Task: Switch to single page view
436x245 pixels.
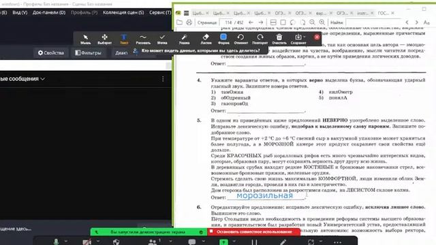Action: (283, 22)
